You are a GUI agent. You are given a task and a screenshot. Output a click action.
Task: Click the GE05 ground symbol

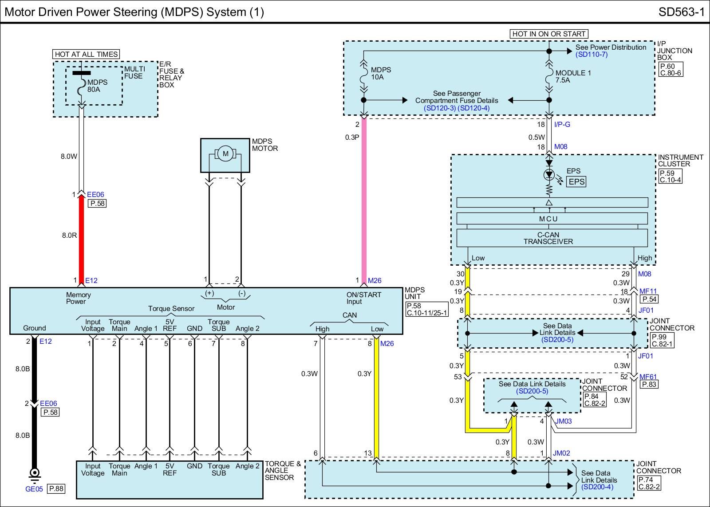pos(34,474)
